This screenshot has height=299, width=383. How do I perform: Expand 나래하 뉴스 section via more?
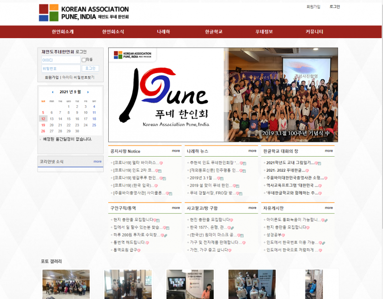tap(252, 151)
